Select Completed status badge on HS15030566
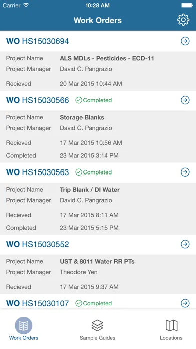This screenshot has height=349, width=196. [93, 100]
